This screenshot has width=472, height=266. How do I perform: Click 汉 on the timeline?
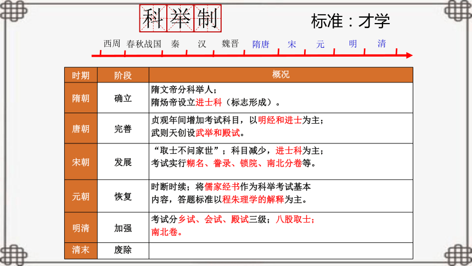coord(201,44)
